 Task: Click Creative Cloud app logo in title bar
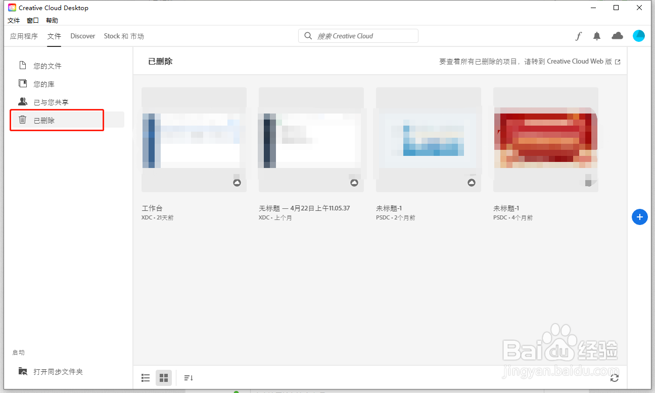(x=12, y=8)
